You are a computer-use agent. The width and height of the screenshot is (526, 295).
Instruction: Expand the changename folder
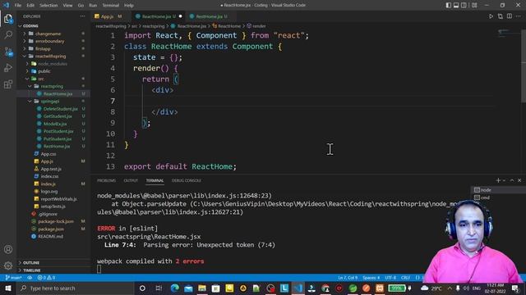point(48,34)
